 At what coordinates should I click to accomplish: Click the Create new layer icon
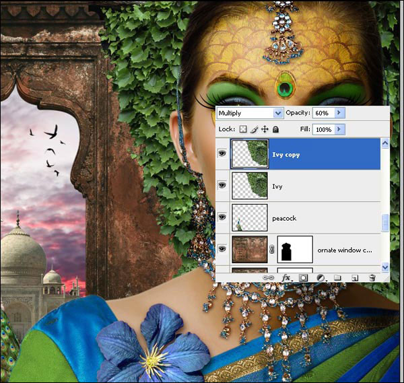tap(355, 277)
